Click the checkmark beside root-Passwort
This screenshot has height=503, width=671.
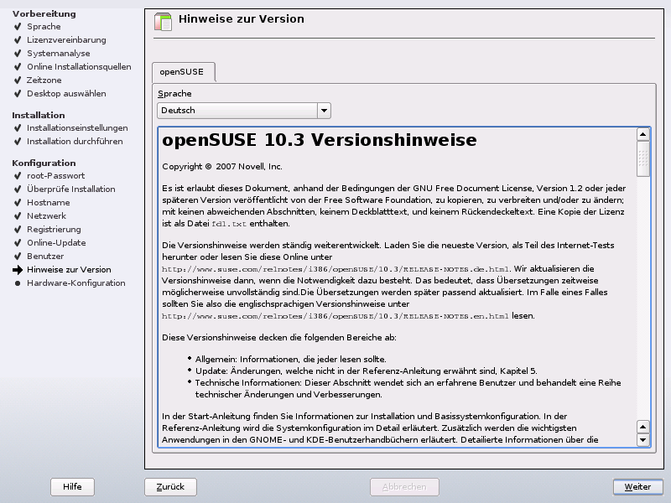click(18, 176)
